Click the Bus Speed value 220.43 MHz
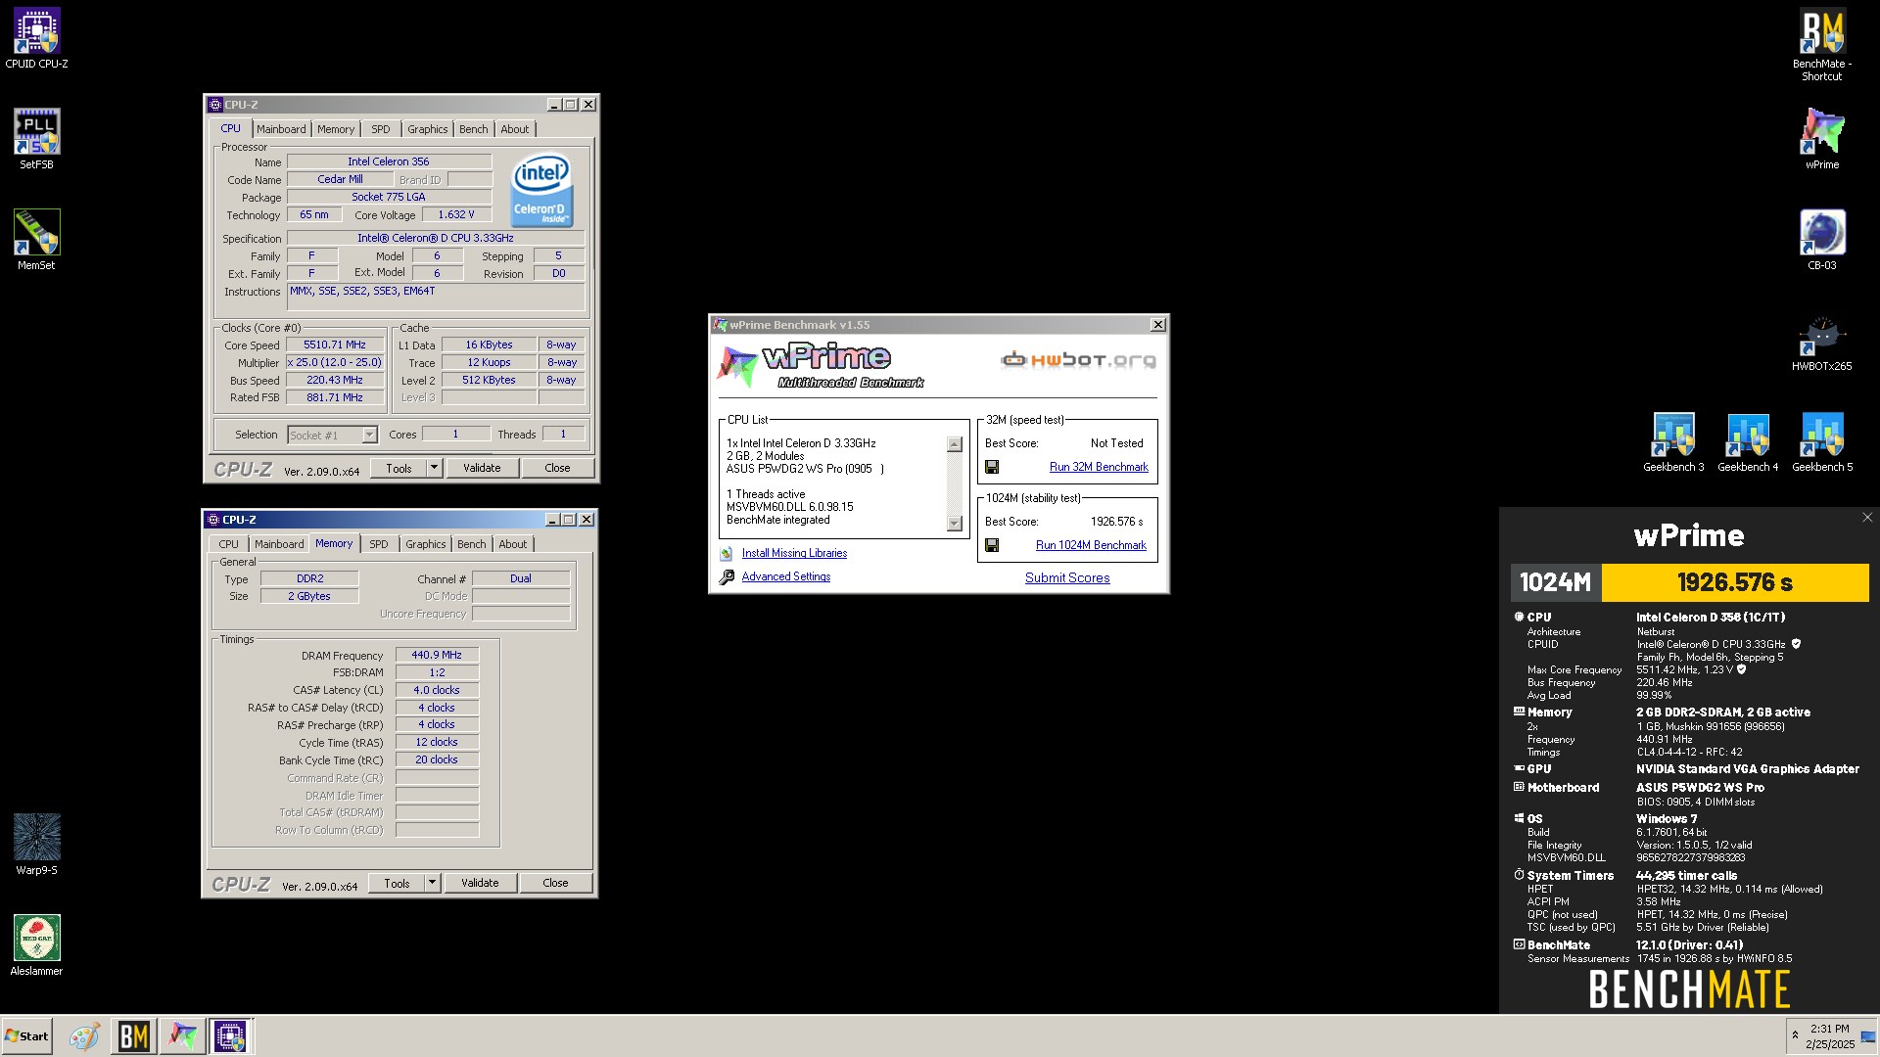 335,381
